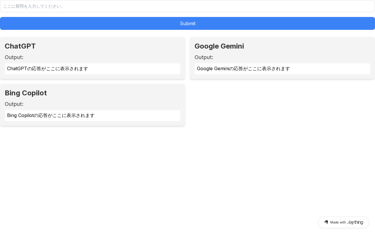Click the Output label under Google Gemini
Viewport: 375px width, 234px height.
[204, 57]
